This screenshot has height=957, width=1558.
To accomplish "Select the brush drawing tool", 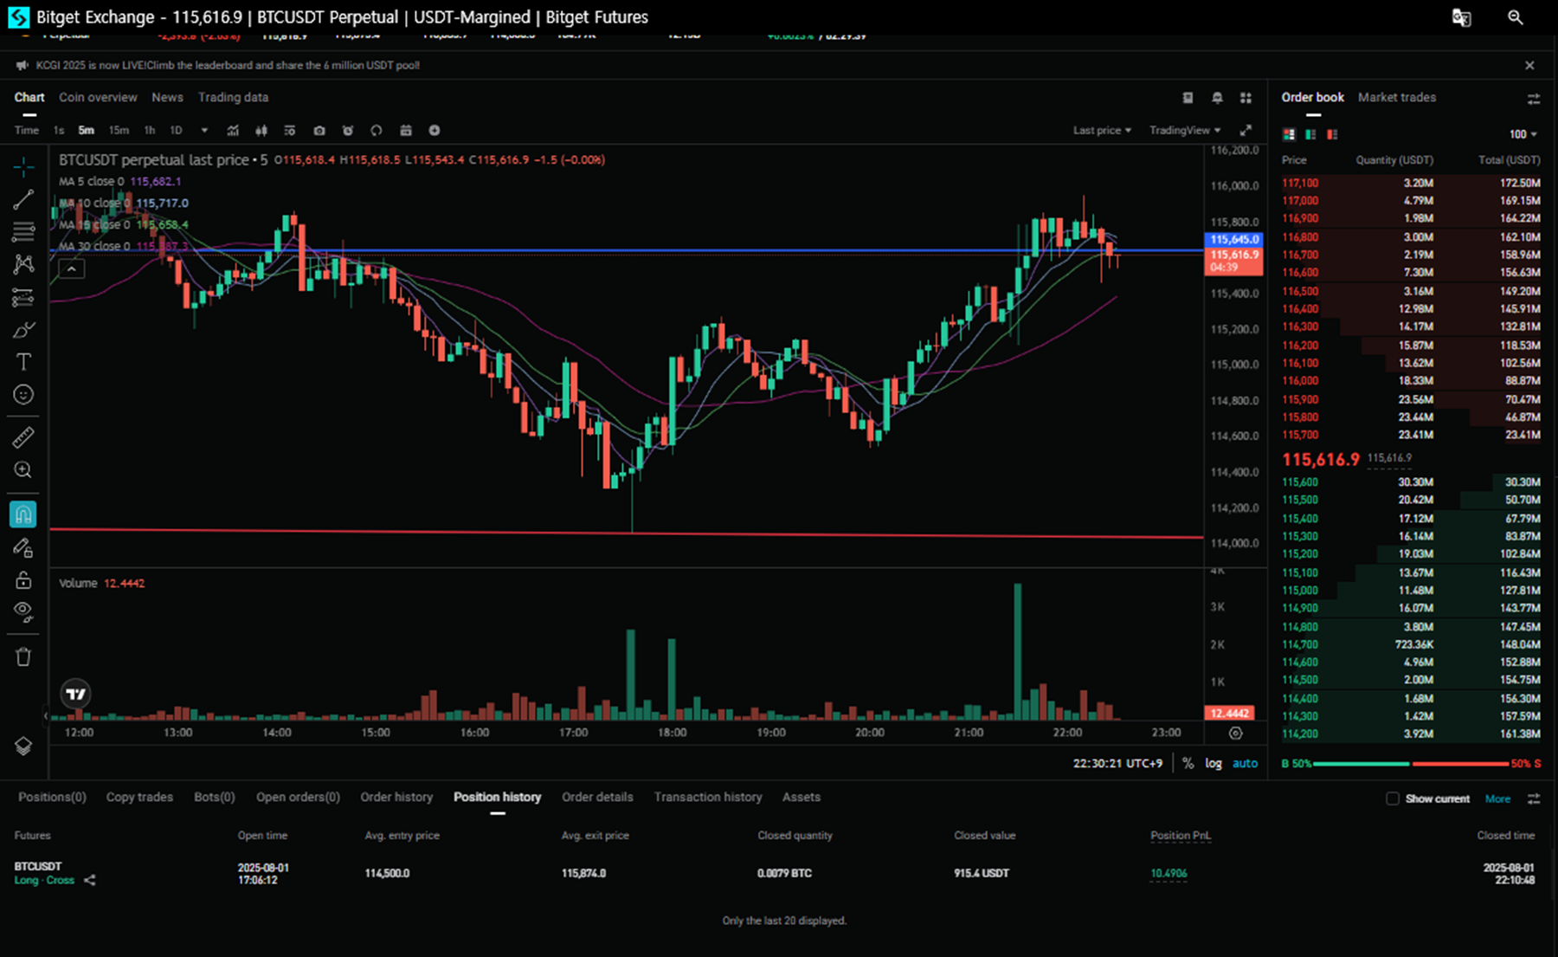I will click(23, 330).
